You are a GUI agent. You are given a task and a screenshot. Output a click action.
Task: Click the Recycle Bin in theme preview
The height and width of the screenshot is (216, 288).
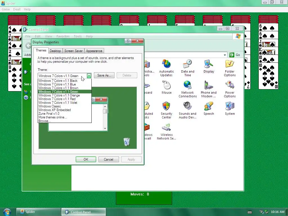click(127, 142)
